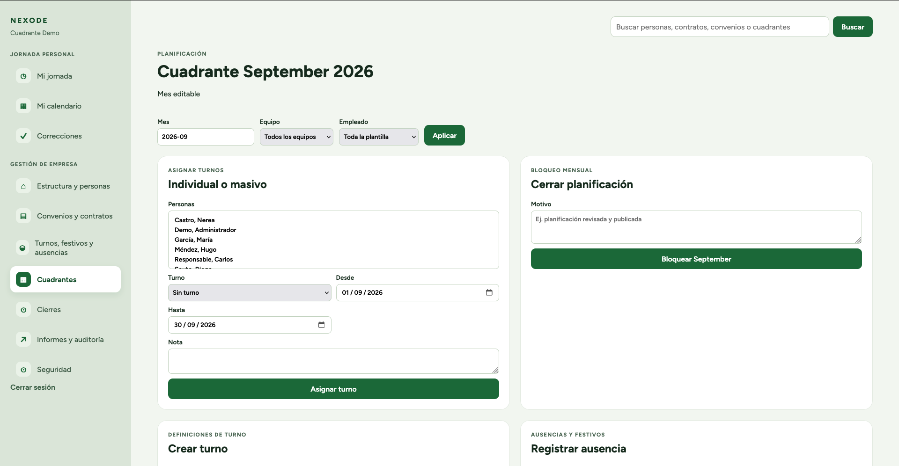The width and height of the screenshot is (899, 466).
Task: Click the Nota textarea resize handle
Action: click(495, 370)
